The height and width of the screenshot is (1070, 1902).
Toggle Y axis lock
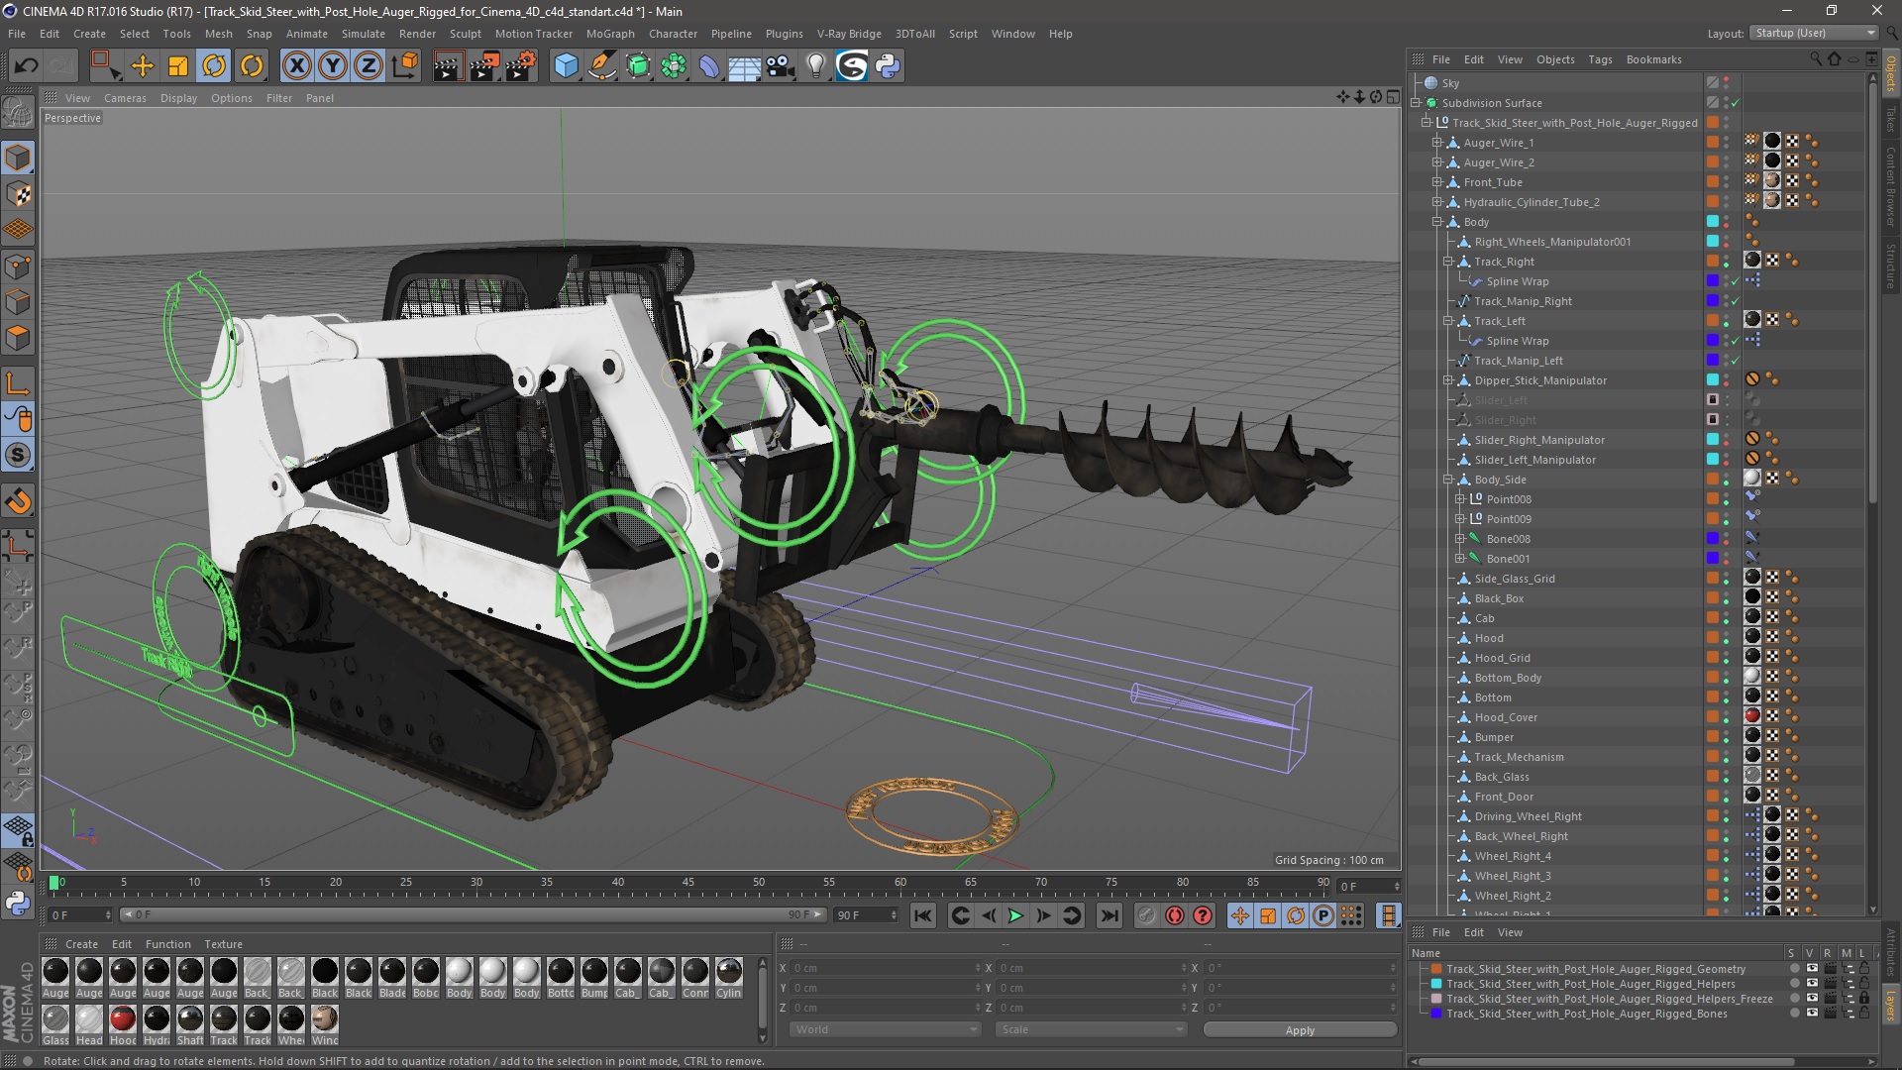coord(333,66)
